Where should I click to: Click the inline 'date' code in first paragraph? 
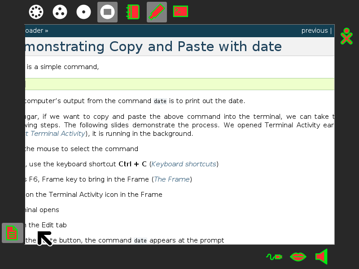tap(160, 101)
